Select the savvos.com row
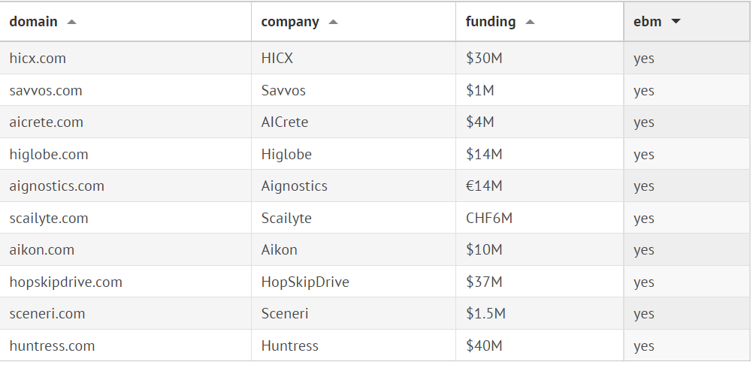753x365 pixels. 46,91
